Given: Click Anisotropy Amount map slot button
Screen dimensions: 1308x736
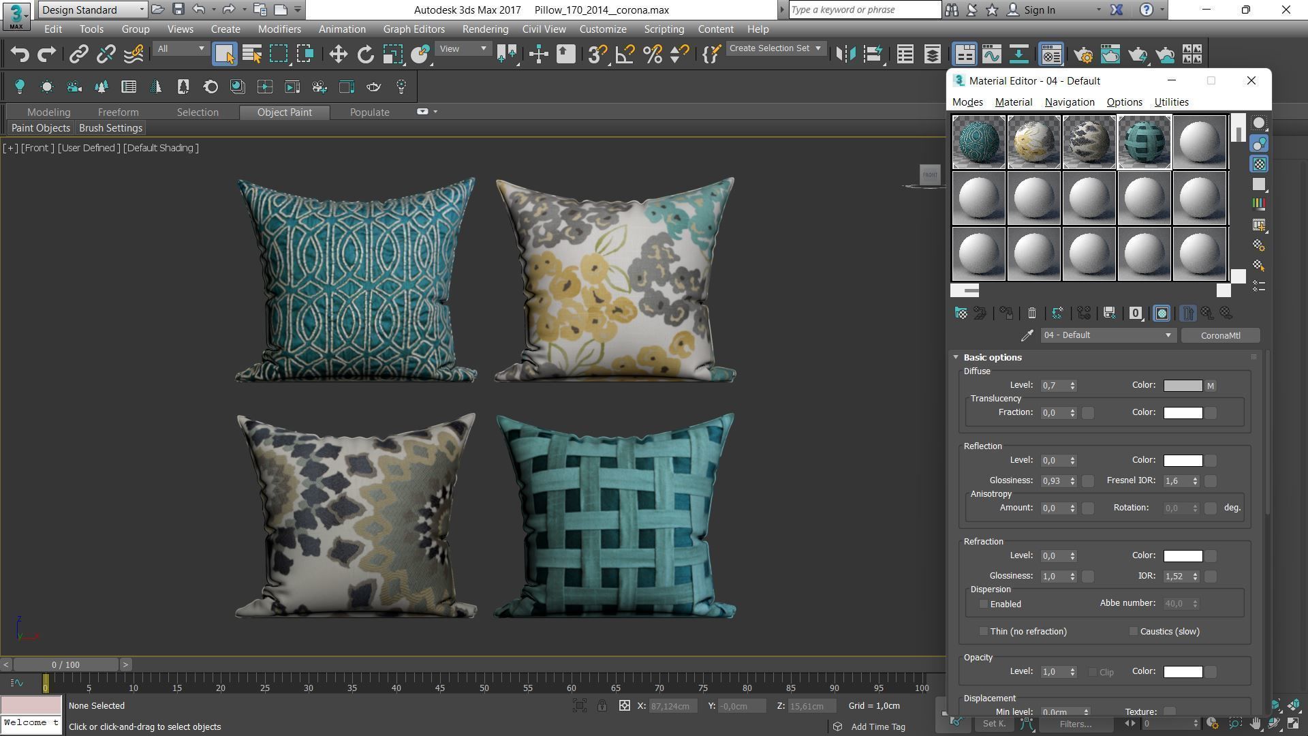Looking at the screenshot, I should (1088, 508).
